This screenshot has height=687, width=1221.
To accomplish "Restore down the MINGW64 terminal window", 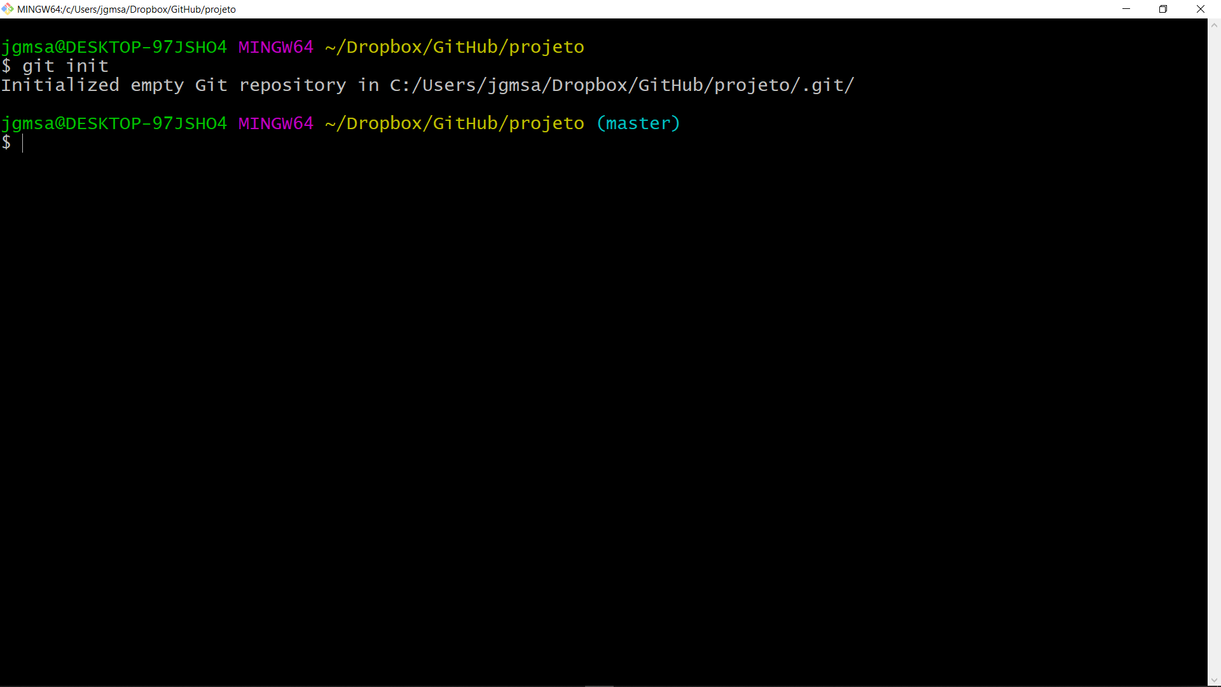I will click(1163, 9).
